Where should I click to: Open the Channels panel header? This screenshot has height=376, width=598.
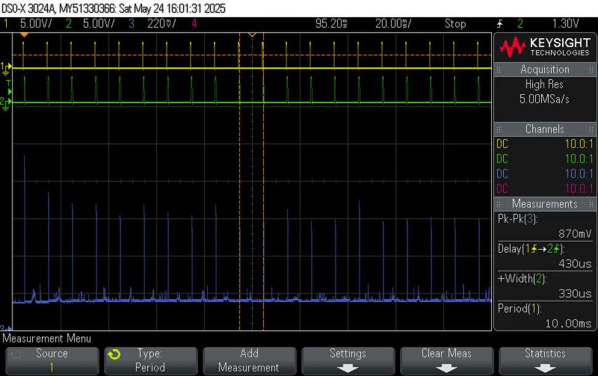tap(544, 129)
